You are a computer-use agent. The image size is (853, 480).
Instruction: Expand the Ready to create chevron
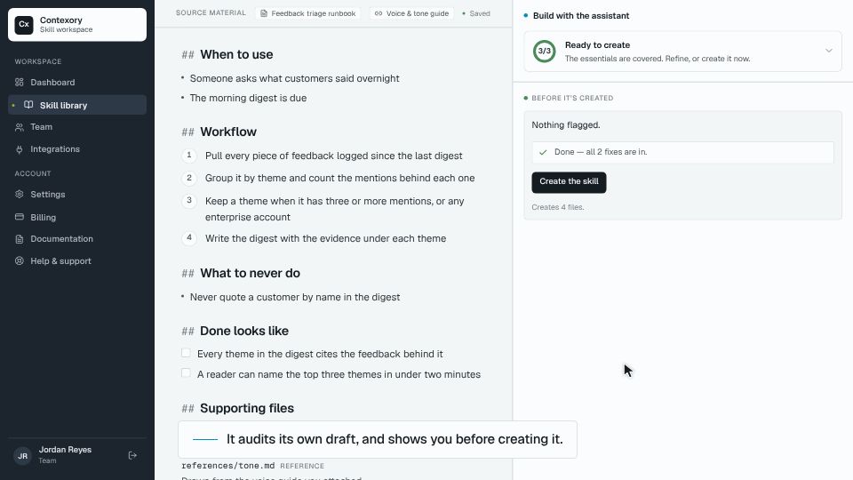pos(828,51)
